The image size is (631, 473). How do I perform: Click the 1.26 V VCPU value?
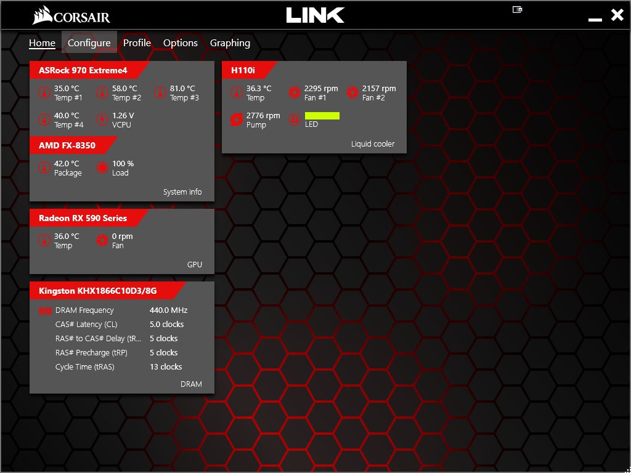pos(123,115)
